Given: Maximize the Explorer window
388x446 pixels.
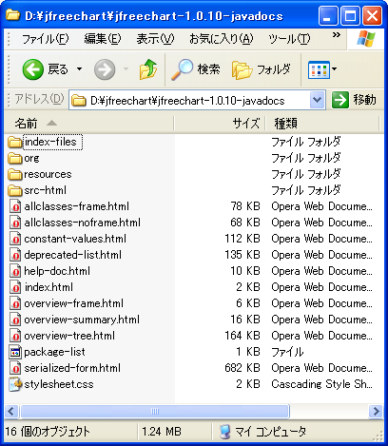Looking at the screenshot, I should pyautogui.click(x=350, y=15).
